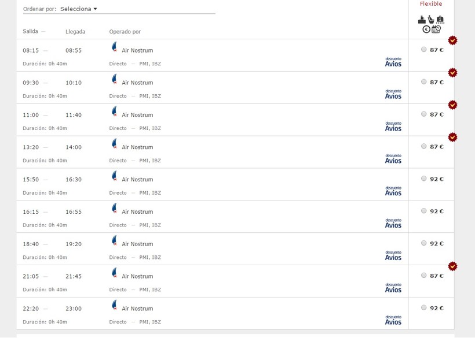Pick the 92 € fare for the 22:20 flight
Image resolution: width=475 pixels, height=338 pixels.
(x=424, y=308)
